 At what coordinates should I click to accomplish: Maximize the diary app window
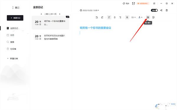pos(167,4)
